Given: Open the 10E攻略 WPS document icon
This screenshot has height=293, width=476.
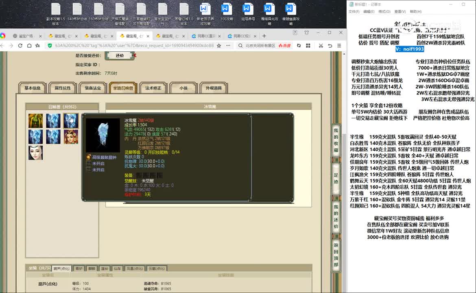Looking at the screenshot, I should (x=227, y=12).
